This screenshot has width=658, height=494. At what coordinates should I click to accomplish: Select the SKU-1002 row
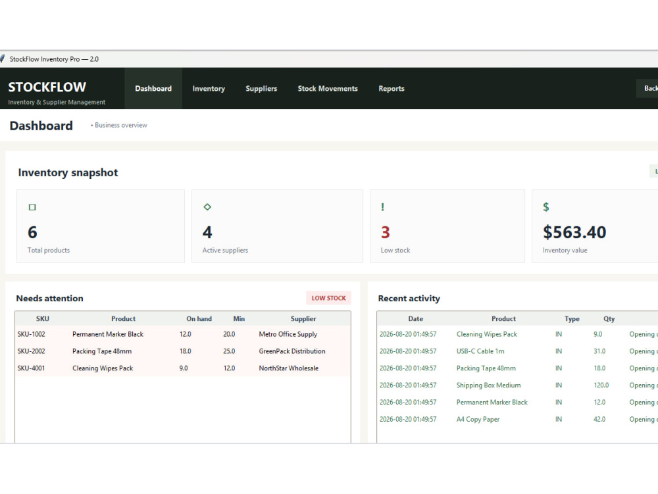[182, 334]
